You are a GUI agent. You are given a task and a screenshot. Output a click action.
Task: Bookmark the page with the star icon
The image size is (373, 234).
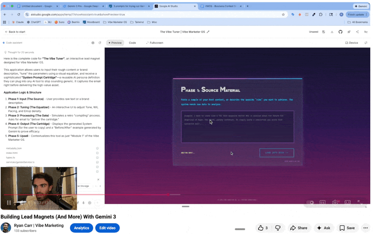[x=283, y=14]
